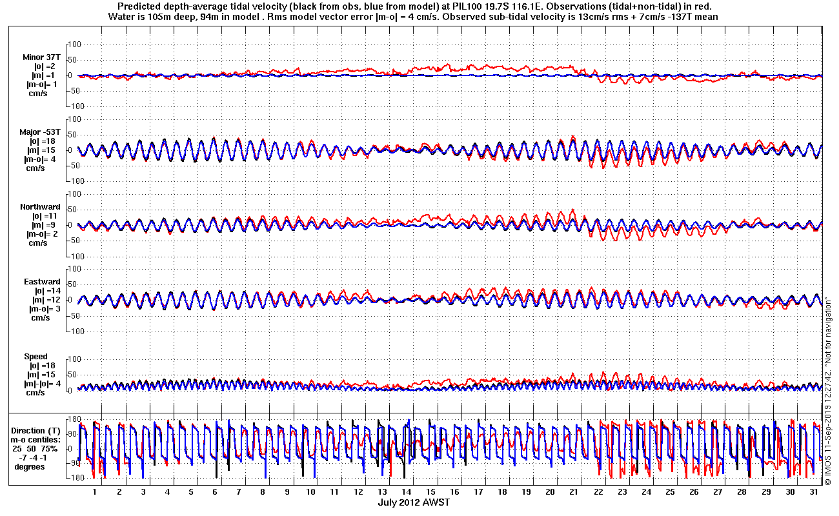
Task: Click day '19' on the time axis
Action: pos(526,492)
